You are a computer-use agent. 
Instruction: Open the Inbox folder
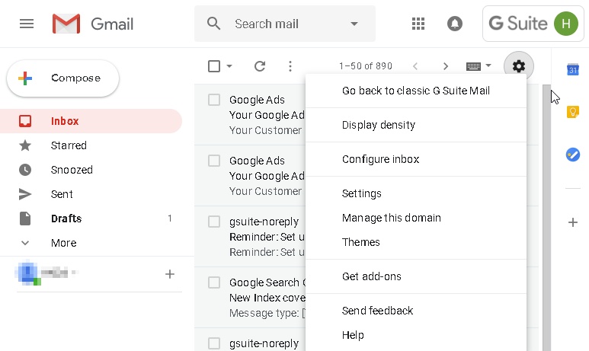click(91, 121)
